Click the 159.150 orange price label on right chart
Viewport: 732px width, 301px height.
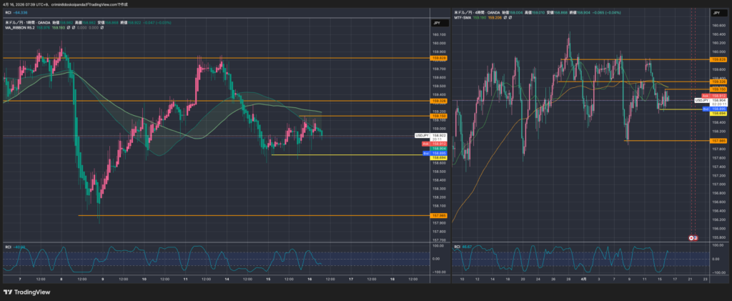[x=718, y=89]
